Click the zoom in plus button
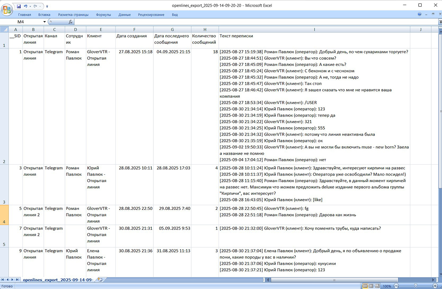This screenshot has height=289, width=442. point(435,286)
